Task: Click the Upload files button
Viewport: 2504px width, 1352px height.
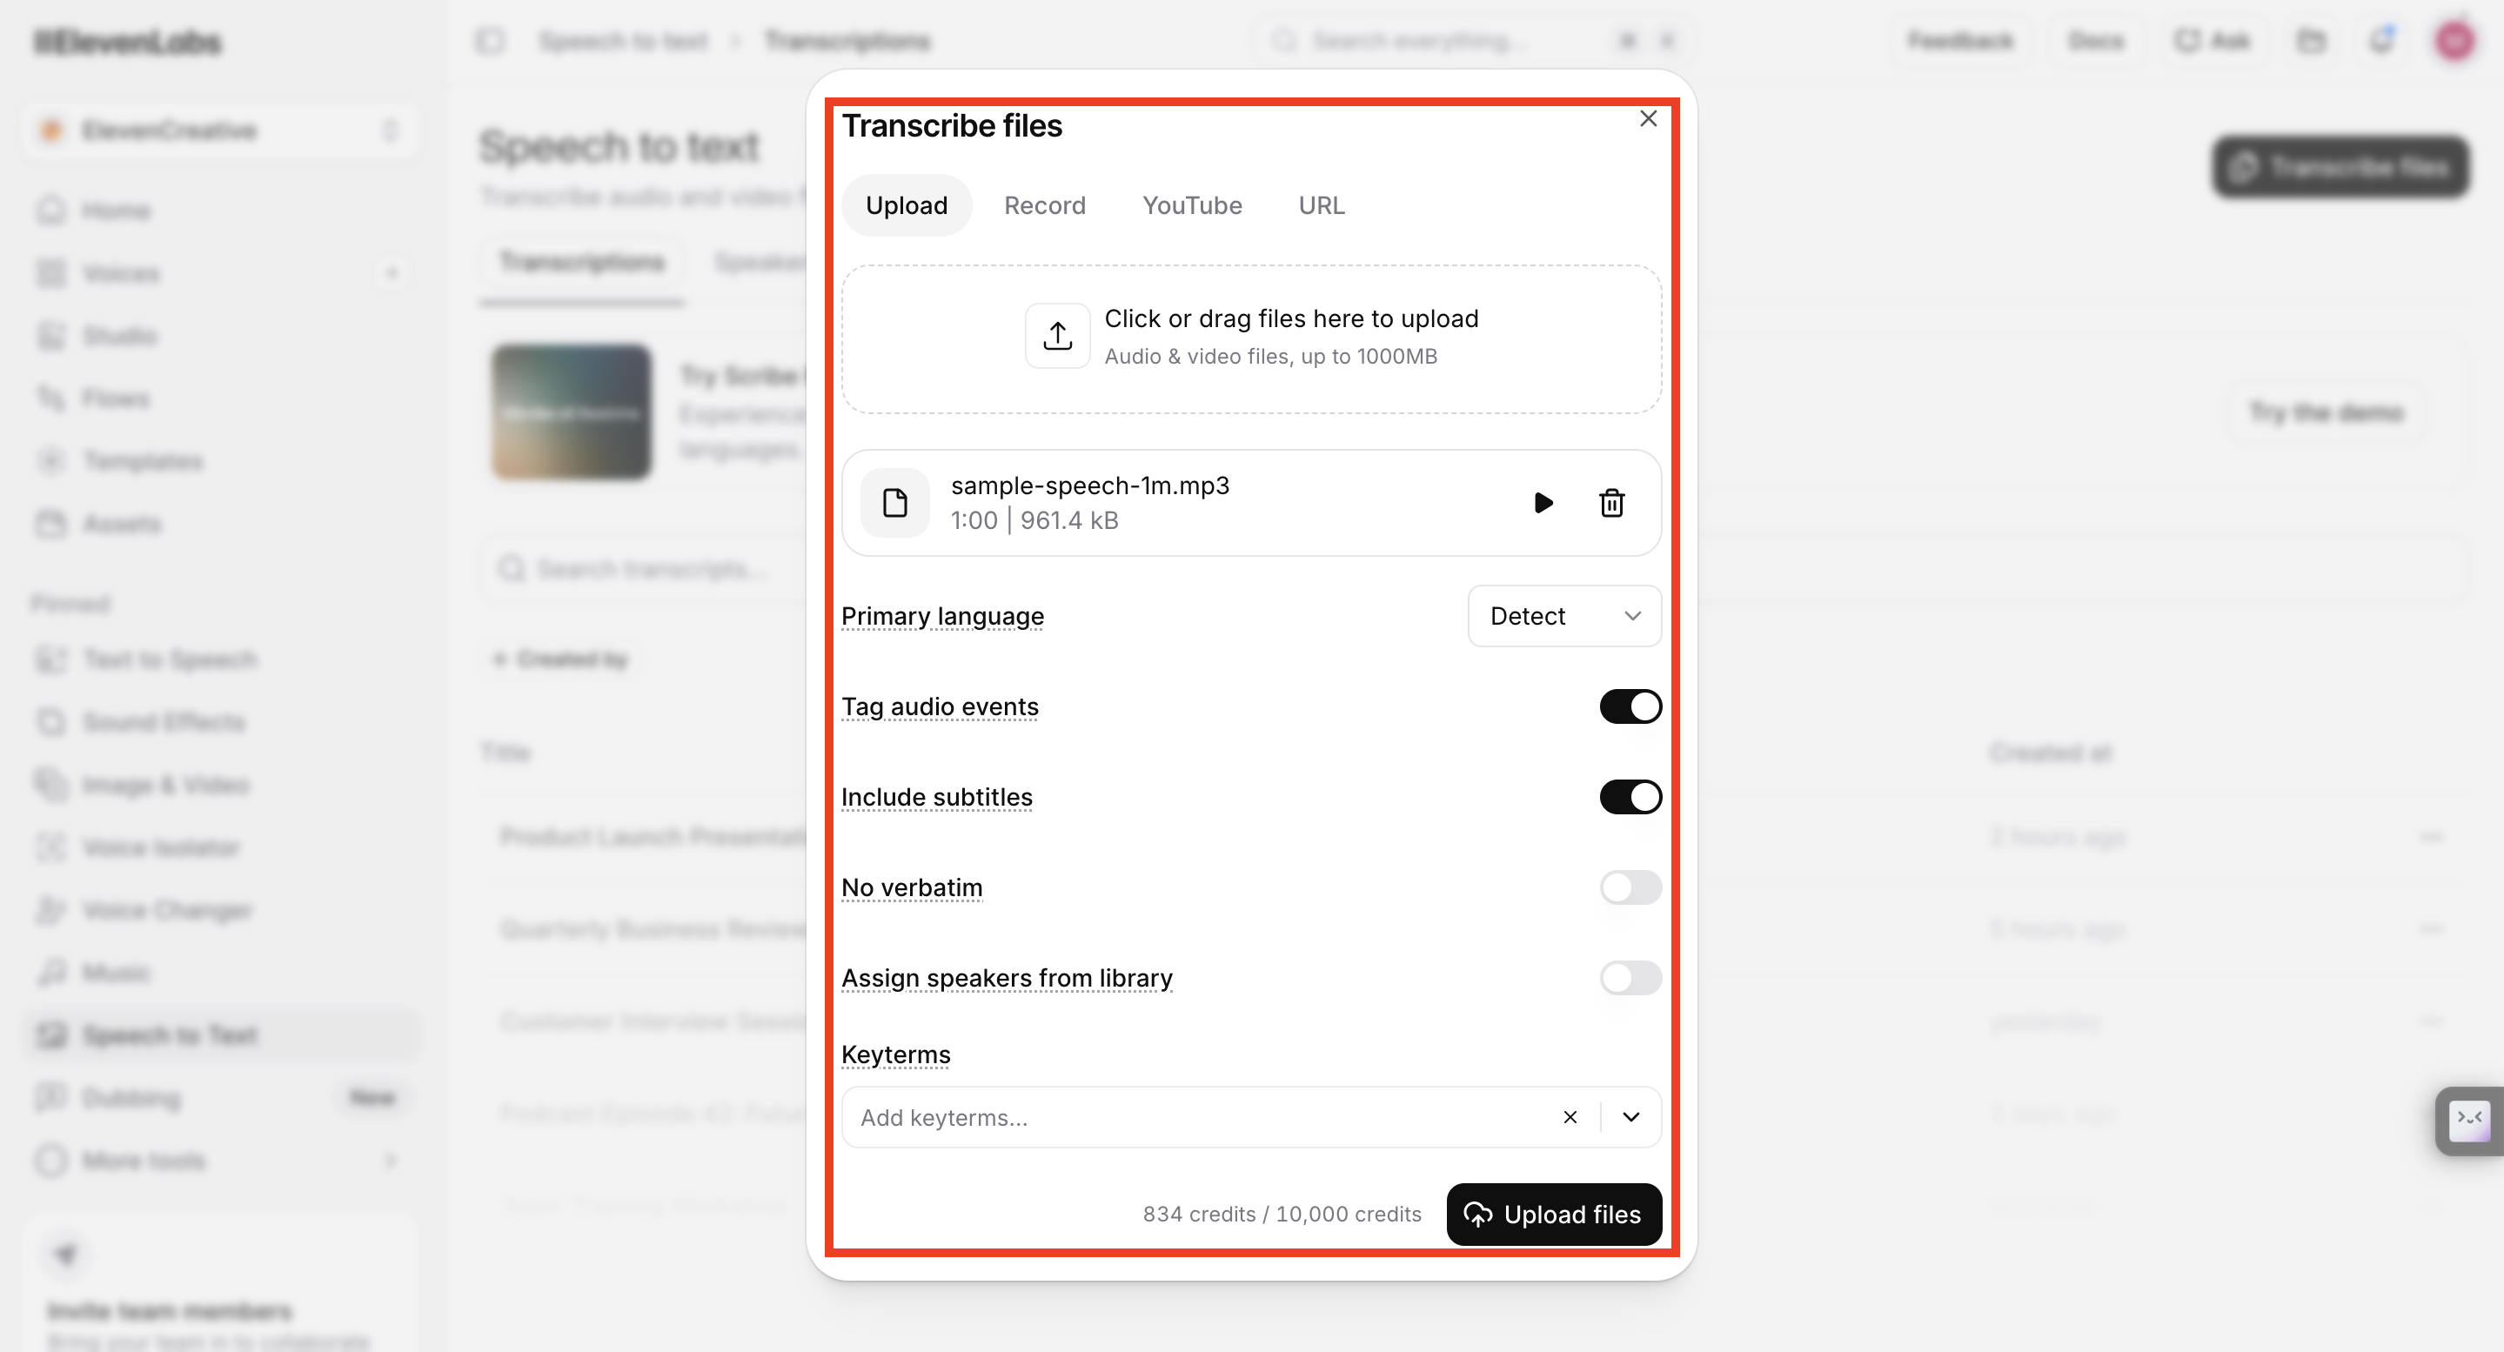Action: point(1553,1214)
